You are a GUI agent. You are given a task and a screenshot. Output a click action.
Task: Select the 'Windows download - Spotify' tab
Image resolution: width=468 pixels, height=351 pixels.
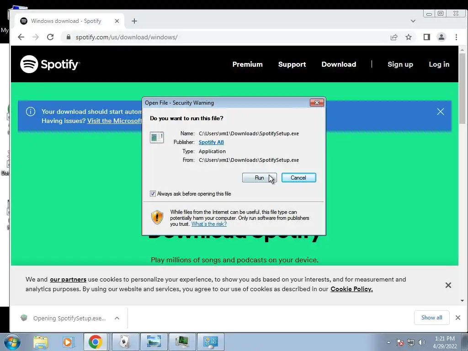(x=69, y=21)
